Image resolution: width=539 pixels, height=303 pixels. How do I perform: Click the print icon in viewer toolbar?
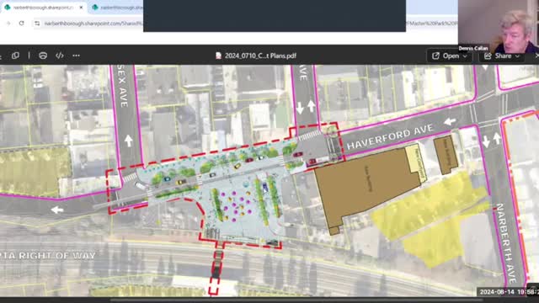point(43,56)
